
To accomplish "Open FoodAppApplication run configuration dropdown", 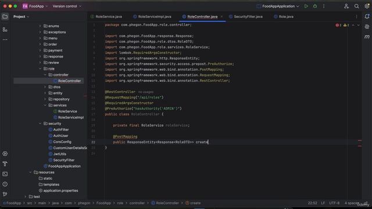I will coord(278,6).
